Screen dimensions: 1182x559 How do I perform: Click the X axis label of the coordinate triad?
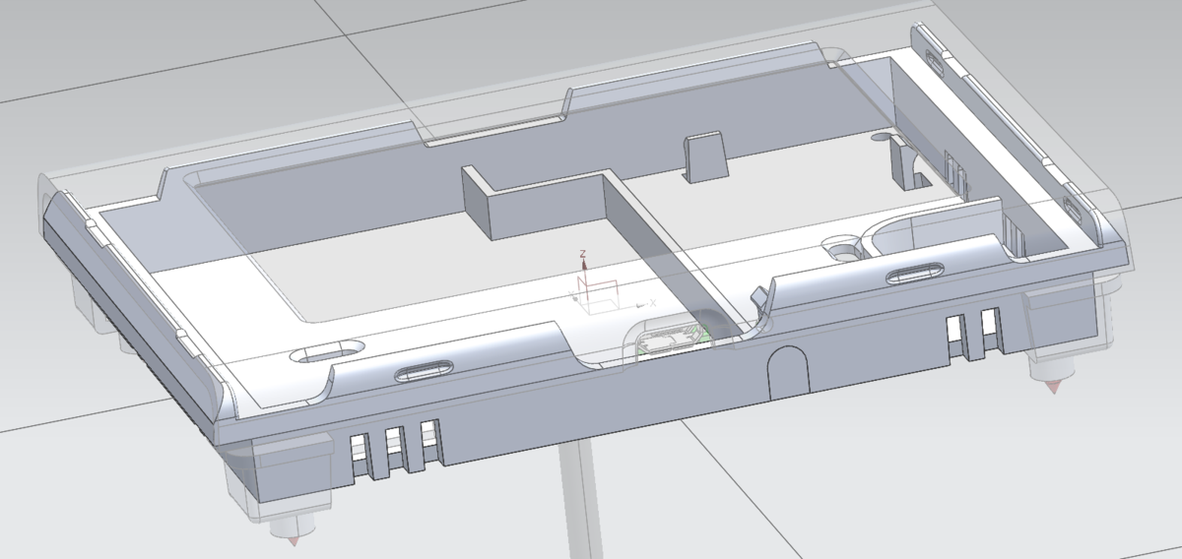[x=652, y=304]
